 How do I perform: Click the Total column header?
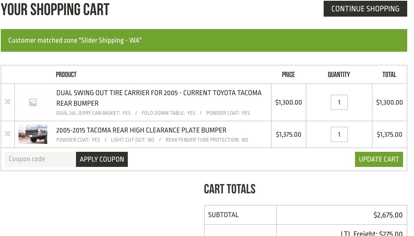[x=389, y=75]
